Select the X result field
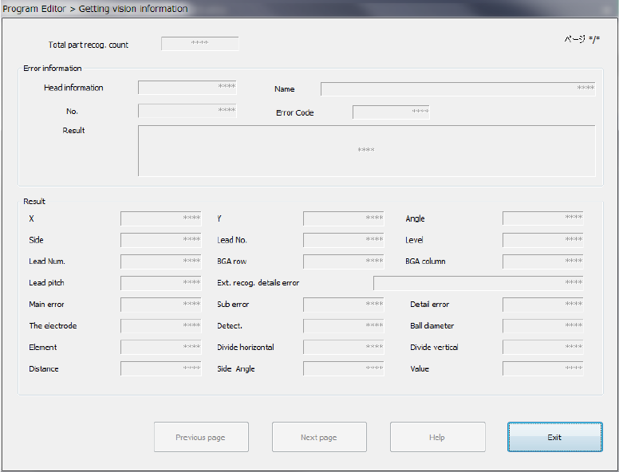The image size is (619, 472). point(161,218)
